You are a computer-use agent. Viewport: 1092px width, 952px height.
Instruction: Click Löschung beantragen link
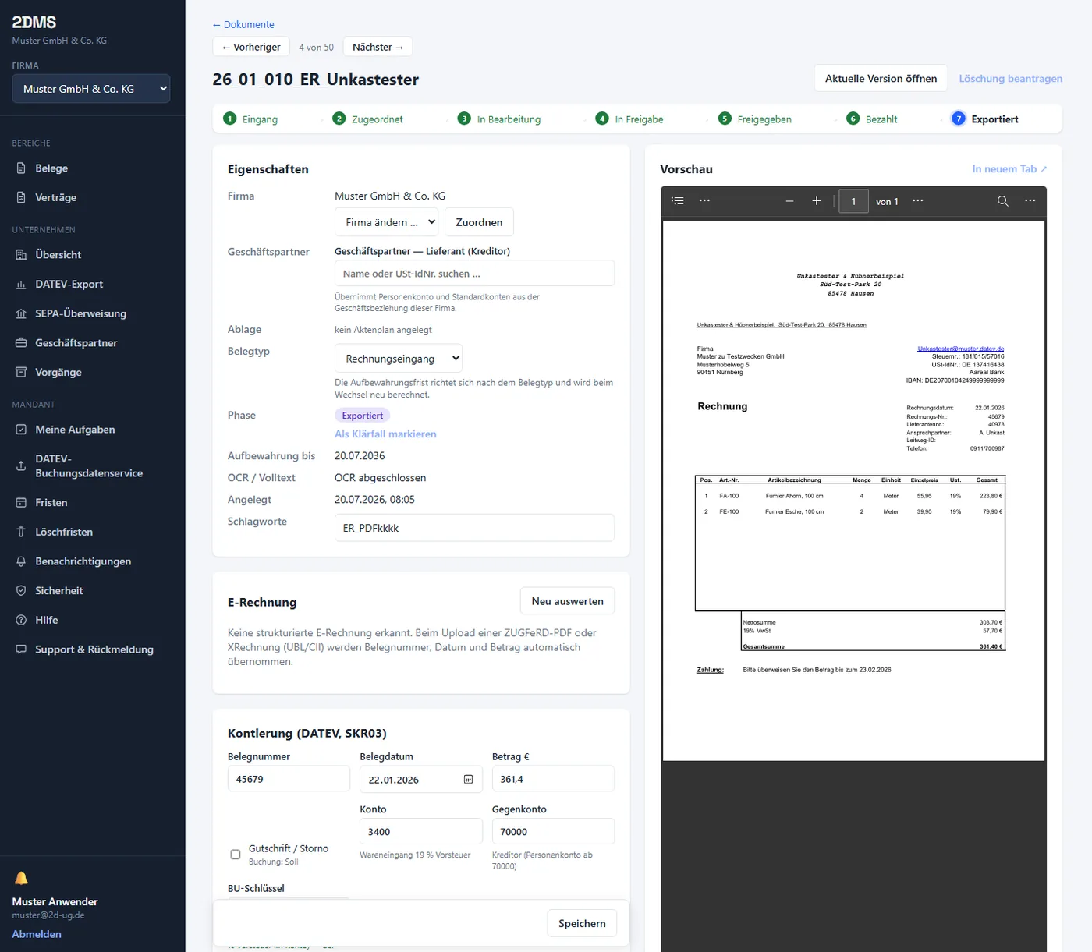tap(1011, 79)
